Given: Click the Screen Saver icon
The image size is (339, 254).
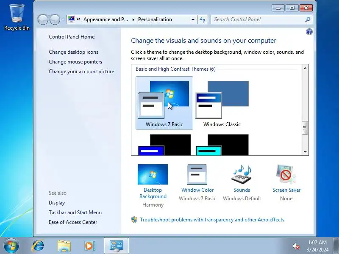Looking at the screenshot, I should click(286, 174).
